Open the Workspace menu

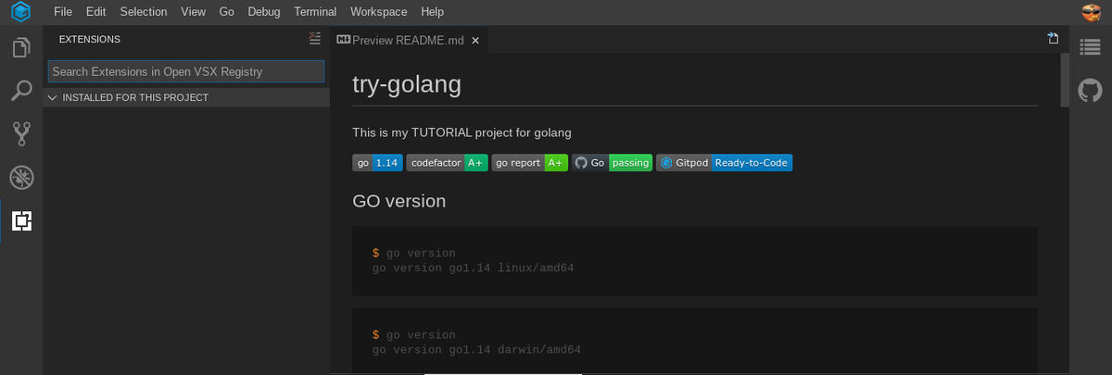point(378,12)
